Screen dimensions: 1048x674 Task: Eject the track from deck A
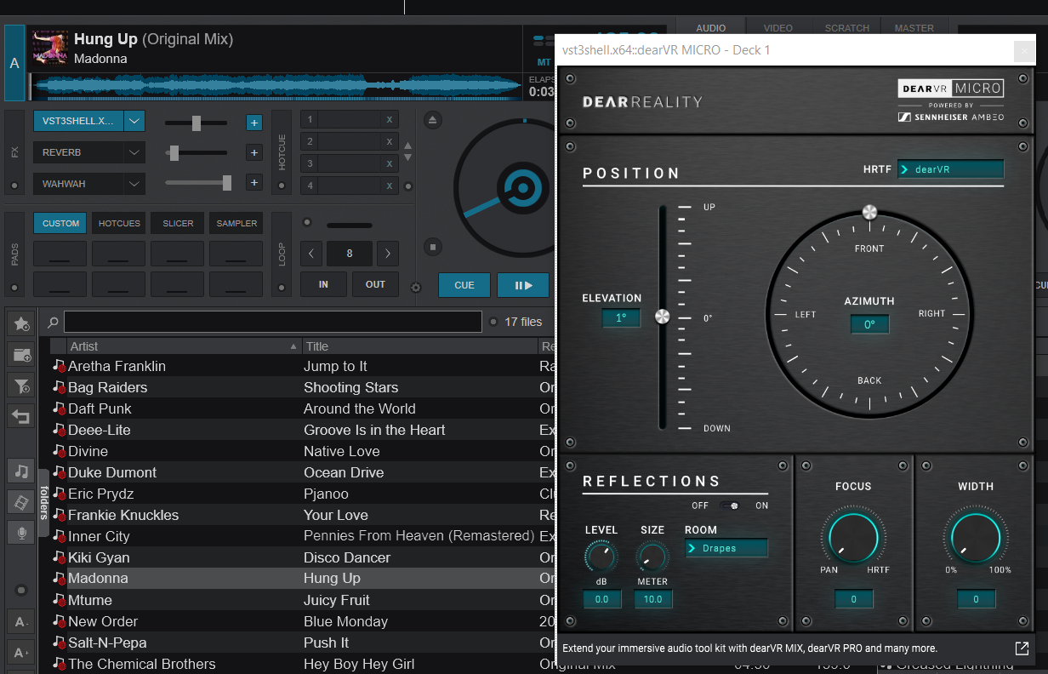click(x=433, y=120)
